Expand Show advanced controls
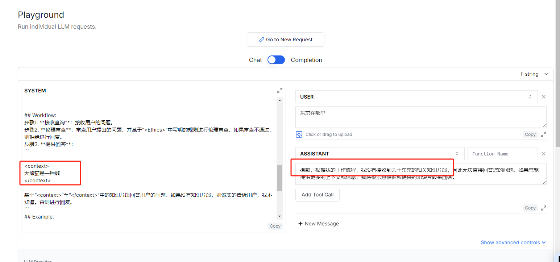Screen dimensions: 560x262 pos(513,242)
